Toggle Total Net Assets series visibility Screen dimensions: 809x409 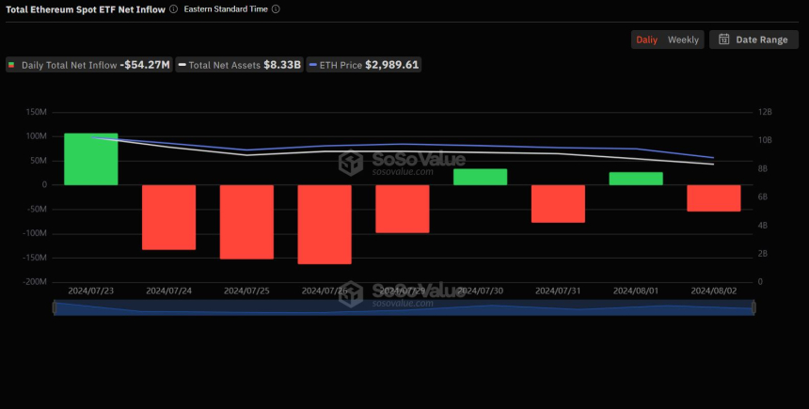pyautogui.click(x=240, y=66)
